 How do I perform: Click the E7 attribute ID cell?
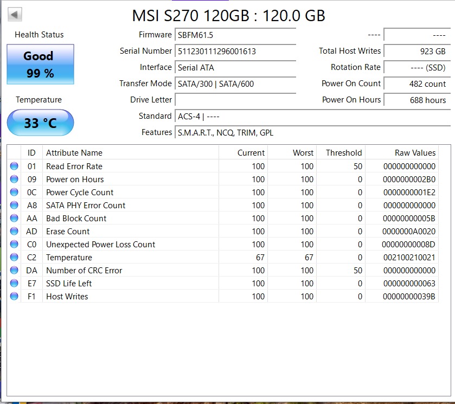(x=32, y=284)
